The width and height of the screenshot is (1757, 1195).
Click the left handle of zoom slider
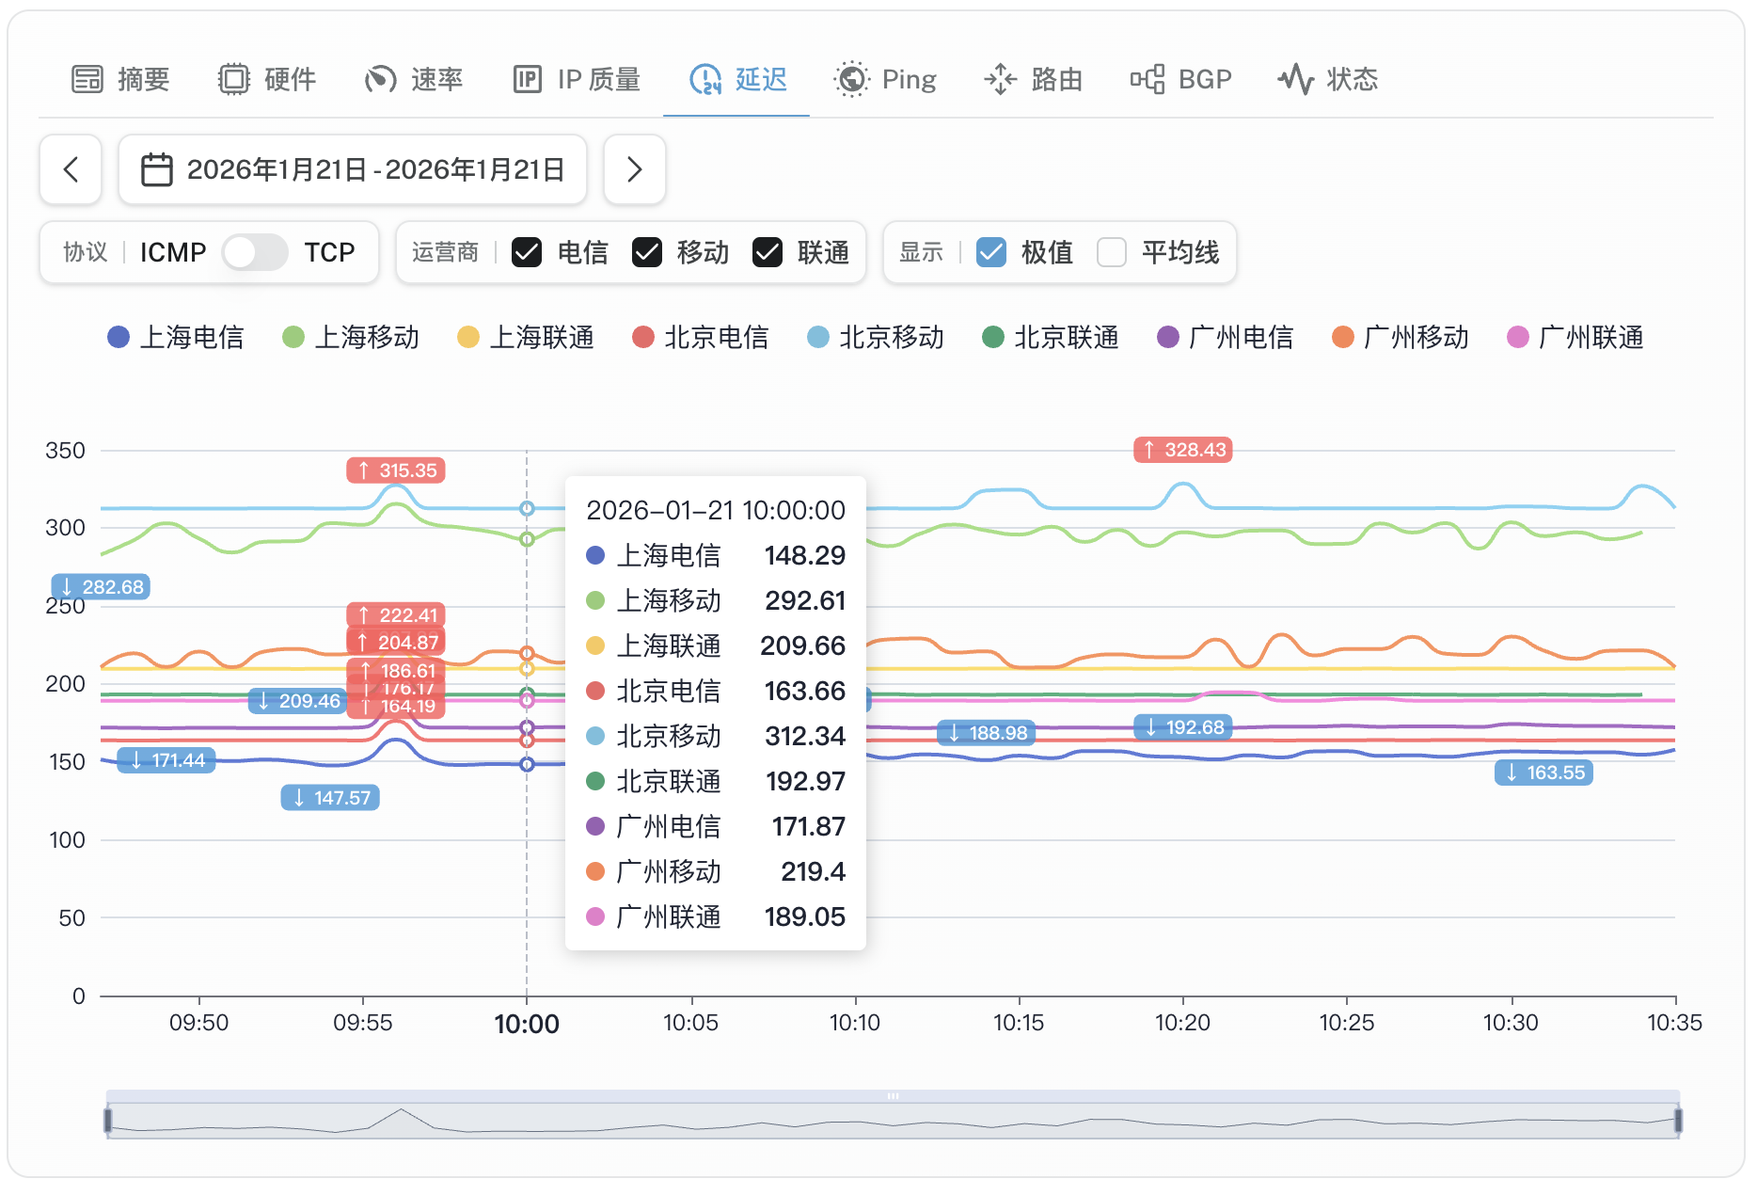click(x=108, y=1120)
